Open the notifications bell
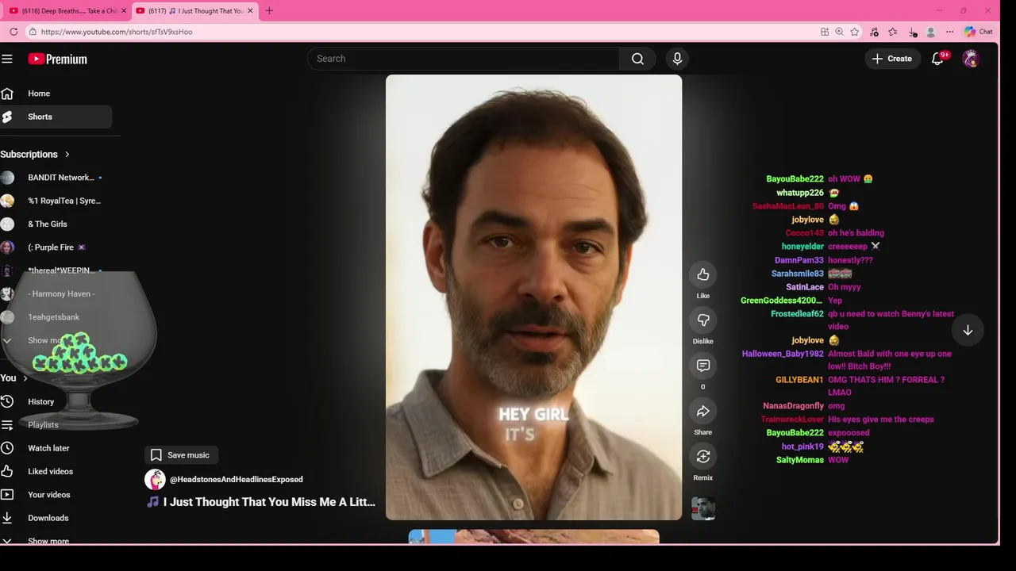 [x=937, y=59]
